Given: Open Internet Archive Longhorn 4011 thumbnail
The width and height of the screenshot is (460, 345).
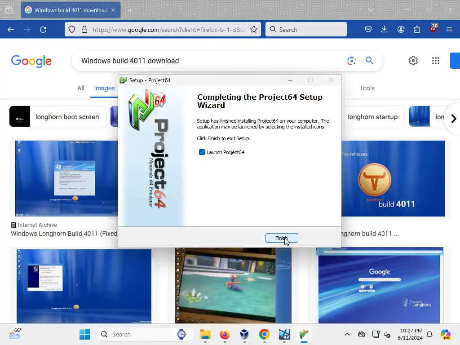Looking at the screenshot, I should pos(66,178).
